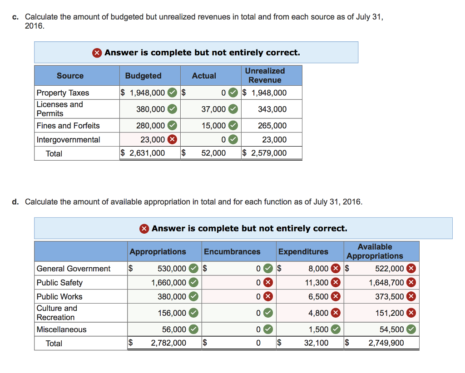
Task: Click the red X icon beside Intergovernmental budgeted 23,000
Action: (172, 139)
